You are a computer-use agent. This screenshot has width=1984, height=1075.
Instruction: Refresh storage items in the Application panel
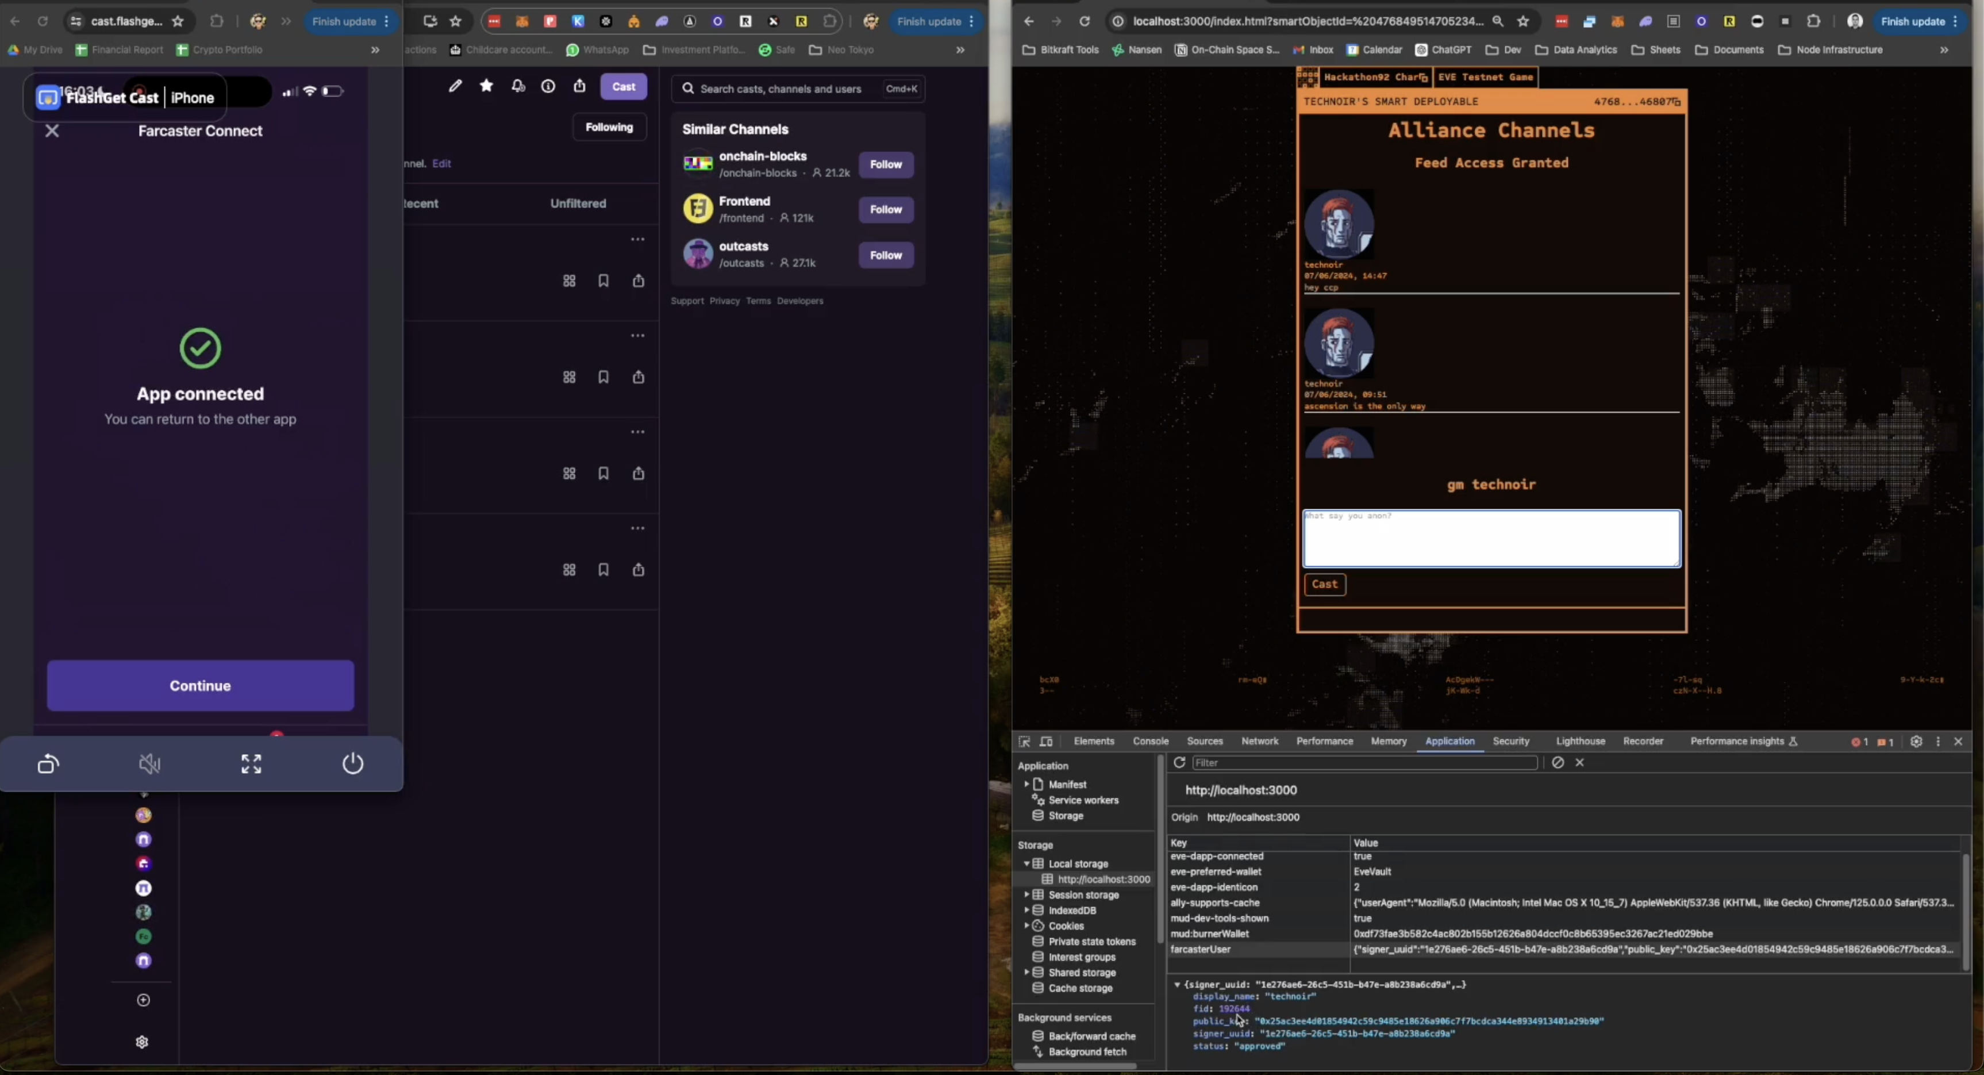pos(1178,762)
